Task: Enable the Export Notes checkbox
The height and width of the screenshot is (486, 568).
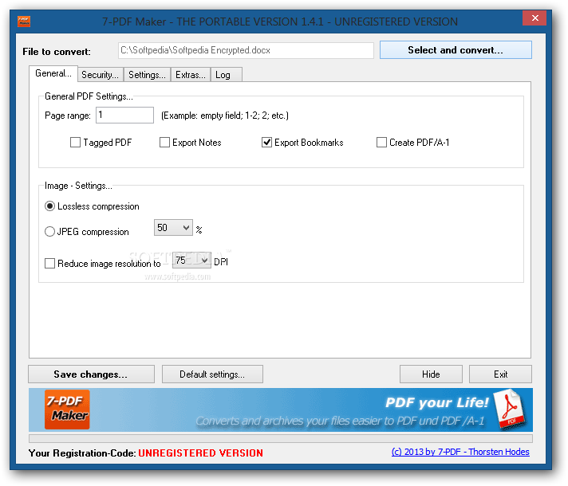Action: (x=164, y=143)
